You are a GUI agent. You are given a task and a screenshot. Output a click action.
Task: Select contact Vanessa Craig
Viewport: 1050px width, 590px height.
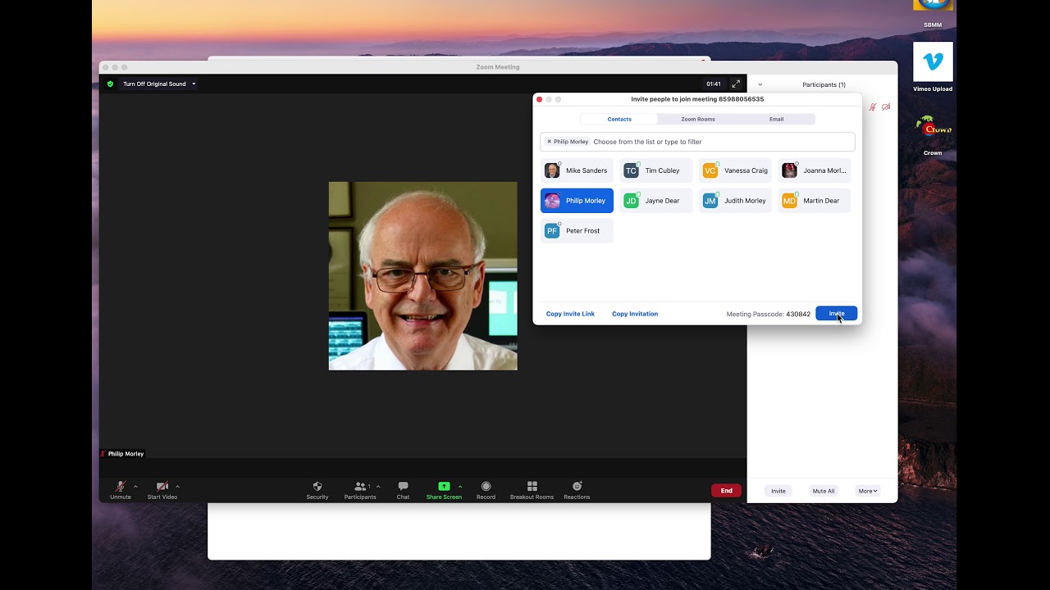pos(735,170)
